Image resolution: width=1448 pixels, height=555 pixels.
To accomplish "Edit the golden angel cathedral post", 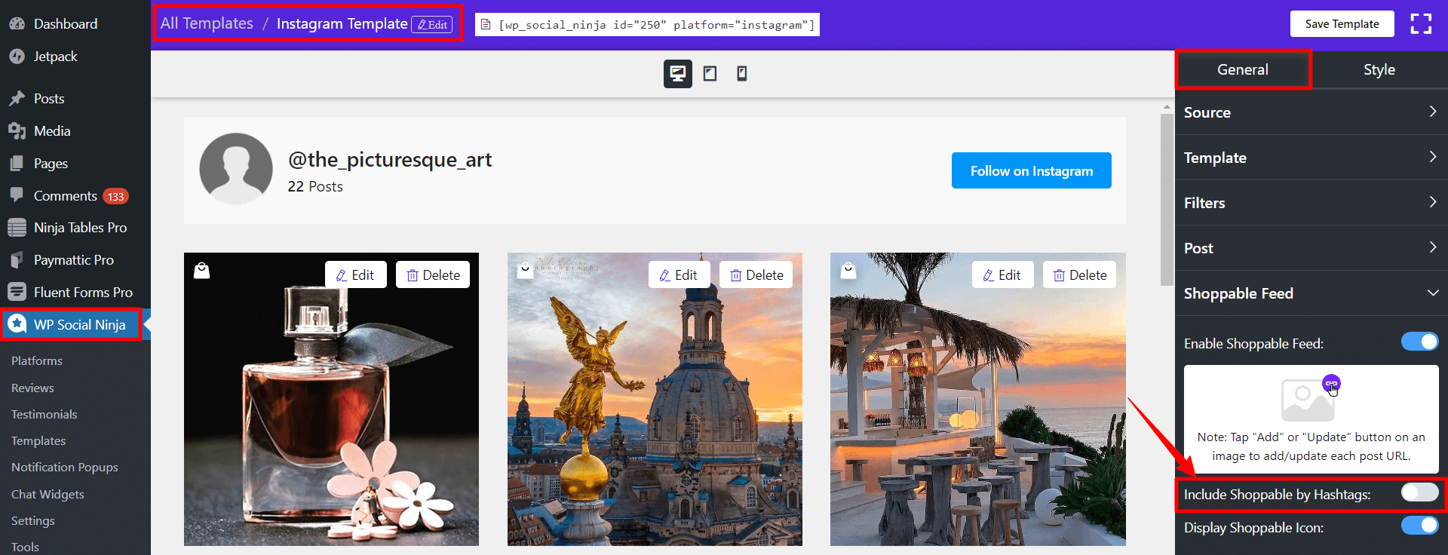I will 679,274.
